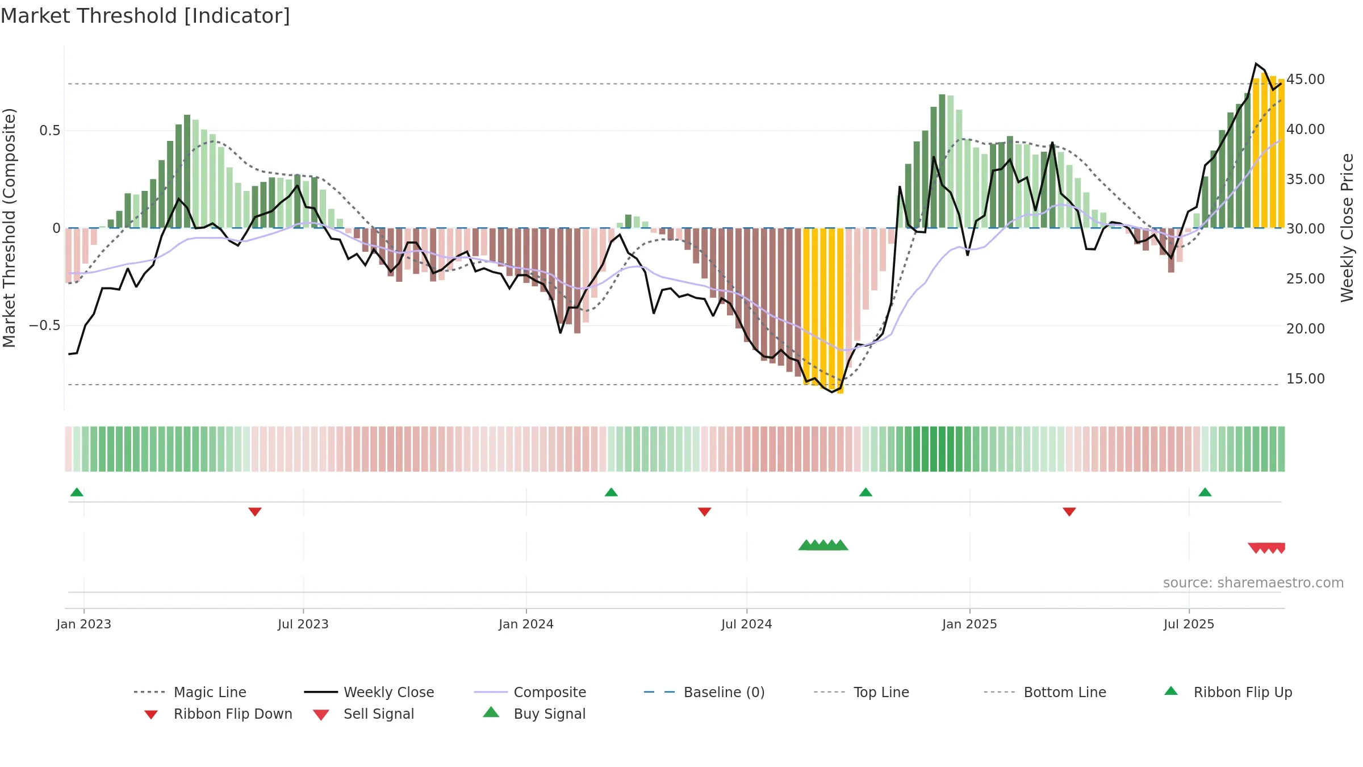
Task: Click the 15.00 price axis label
Action: (x=1306, y=378)
